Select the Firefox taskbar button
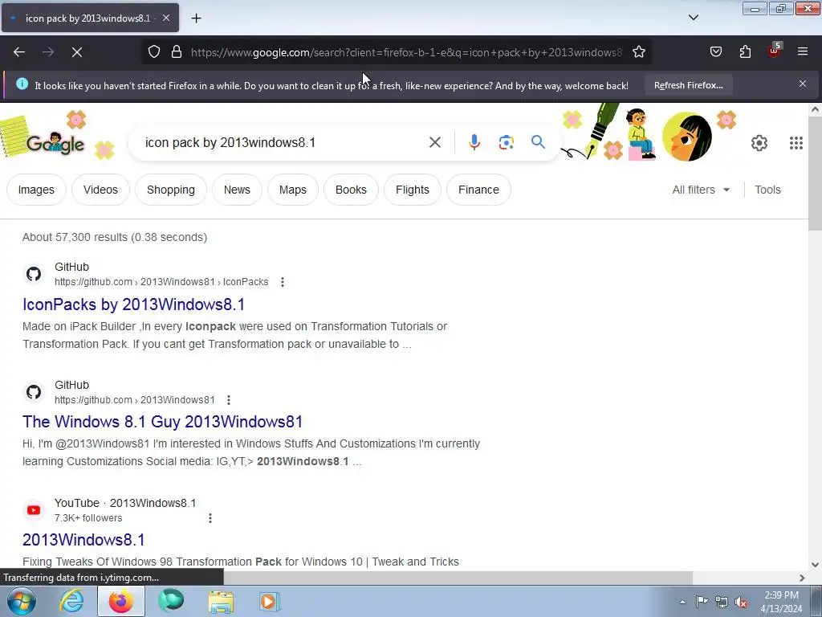 121,601
